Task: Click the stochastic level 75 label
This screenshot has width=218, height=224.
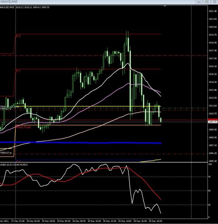Action: tap(209, 177)
